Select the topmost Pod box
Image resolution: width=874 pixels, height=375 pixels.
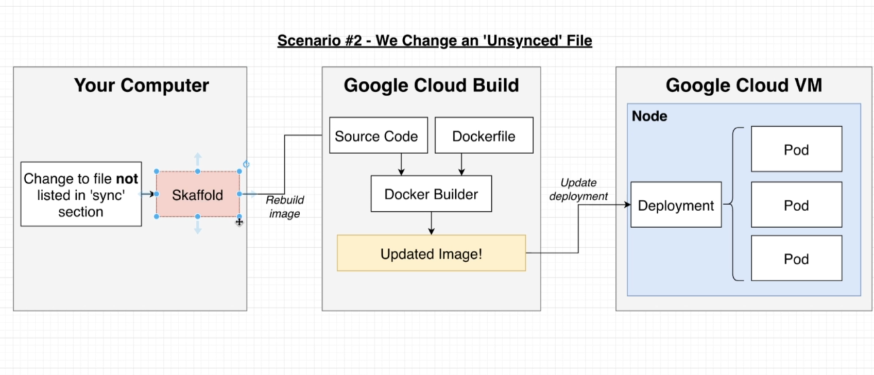pos(796,149)
